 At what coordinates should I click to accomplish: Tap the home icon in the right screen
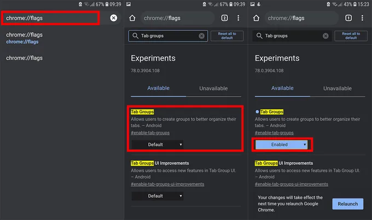pos(256,18)
